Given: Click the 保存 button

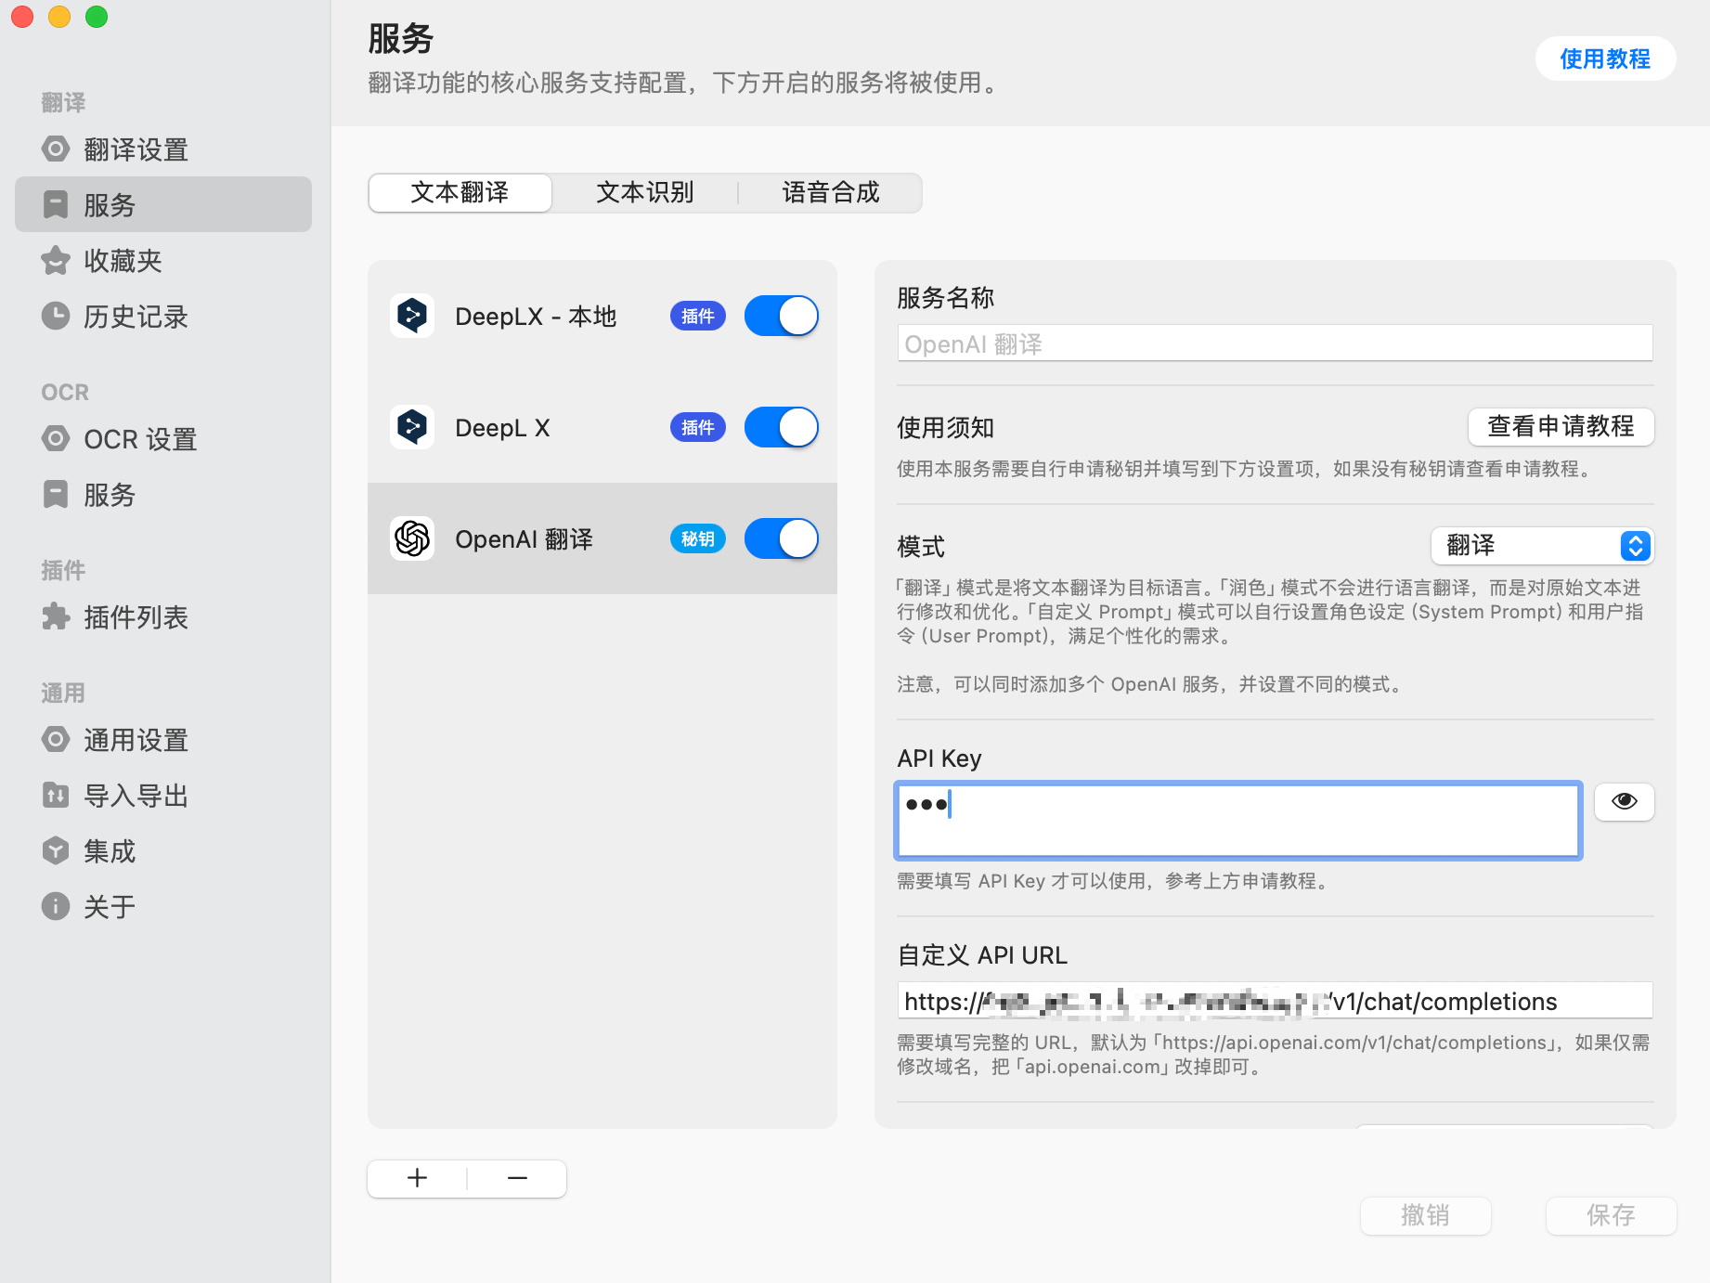Looking at the screenshot, I should click(1612, 1215).
